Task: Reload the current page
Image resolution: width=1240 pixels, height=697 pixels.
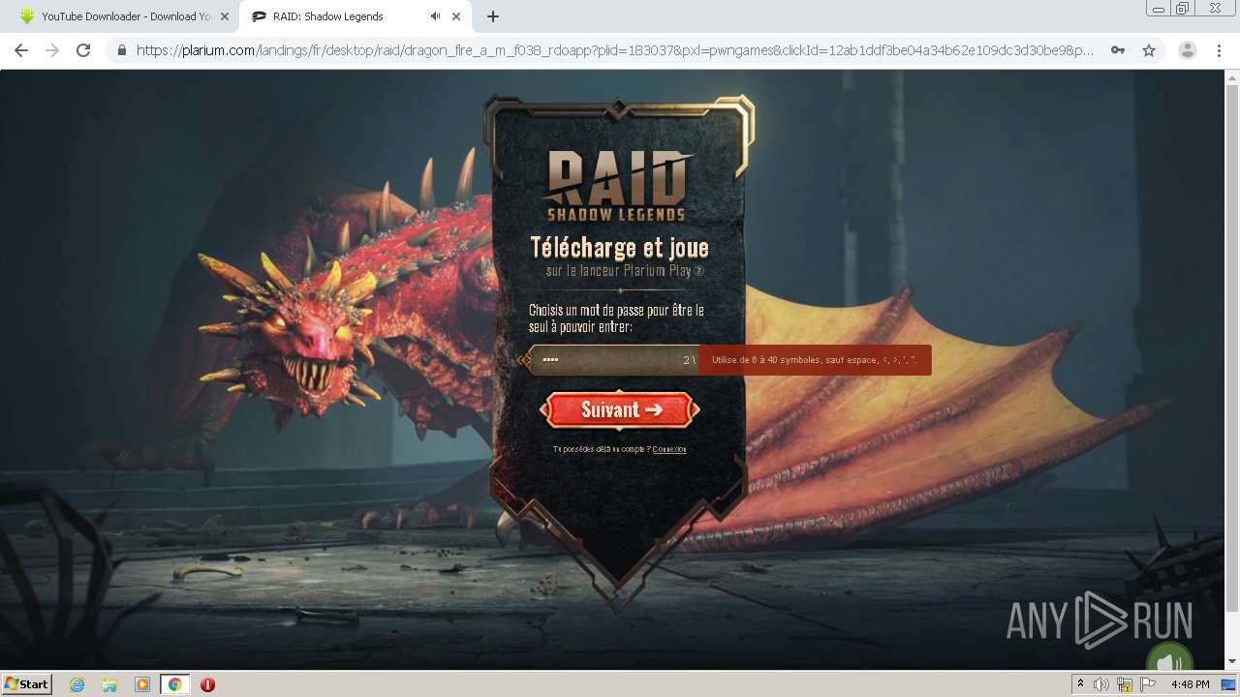Action: point(83,50)
